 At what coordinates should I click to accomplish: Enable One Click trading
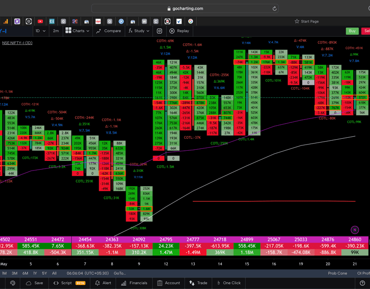point(229,283)
